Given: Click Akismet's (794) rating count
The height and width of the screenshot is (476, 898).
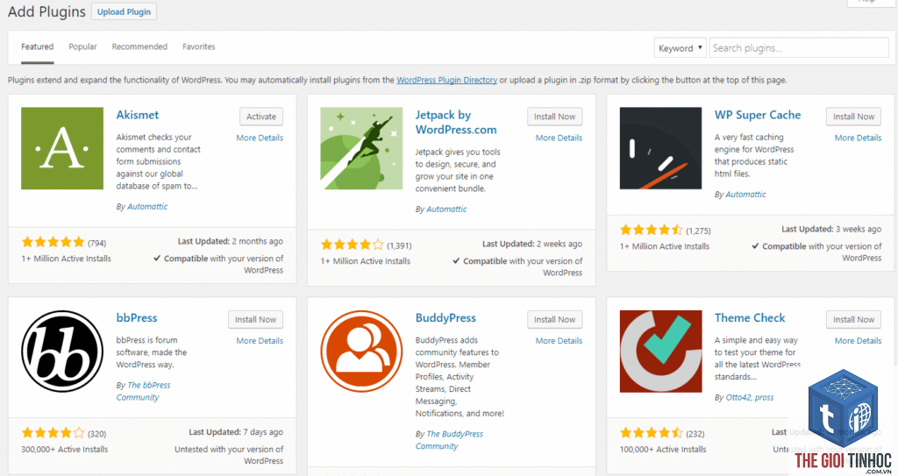Looking at the screenshot, I should 96,243.
